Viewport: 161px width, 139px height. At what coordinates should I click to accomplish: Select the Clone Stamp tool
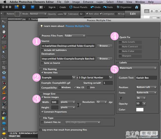tap(4, 93)
